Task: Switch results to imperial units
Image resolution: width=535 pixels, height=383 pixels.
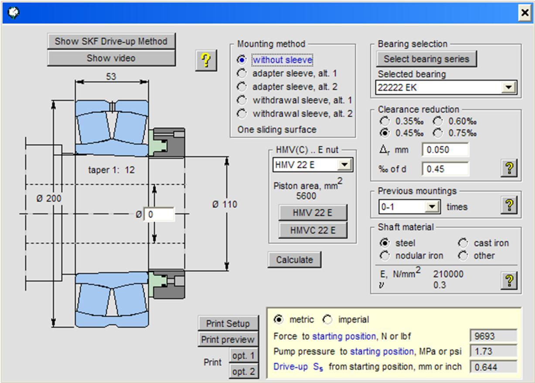Action: (327, 319)
